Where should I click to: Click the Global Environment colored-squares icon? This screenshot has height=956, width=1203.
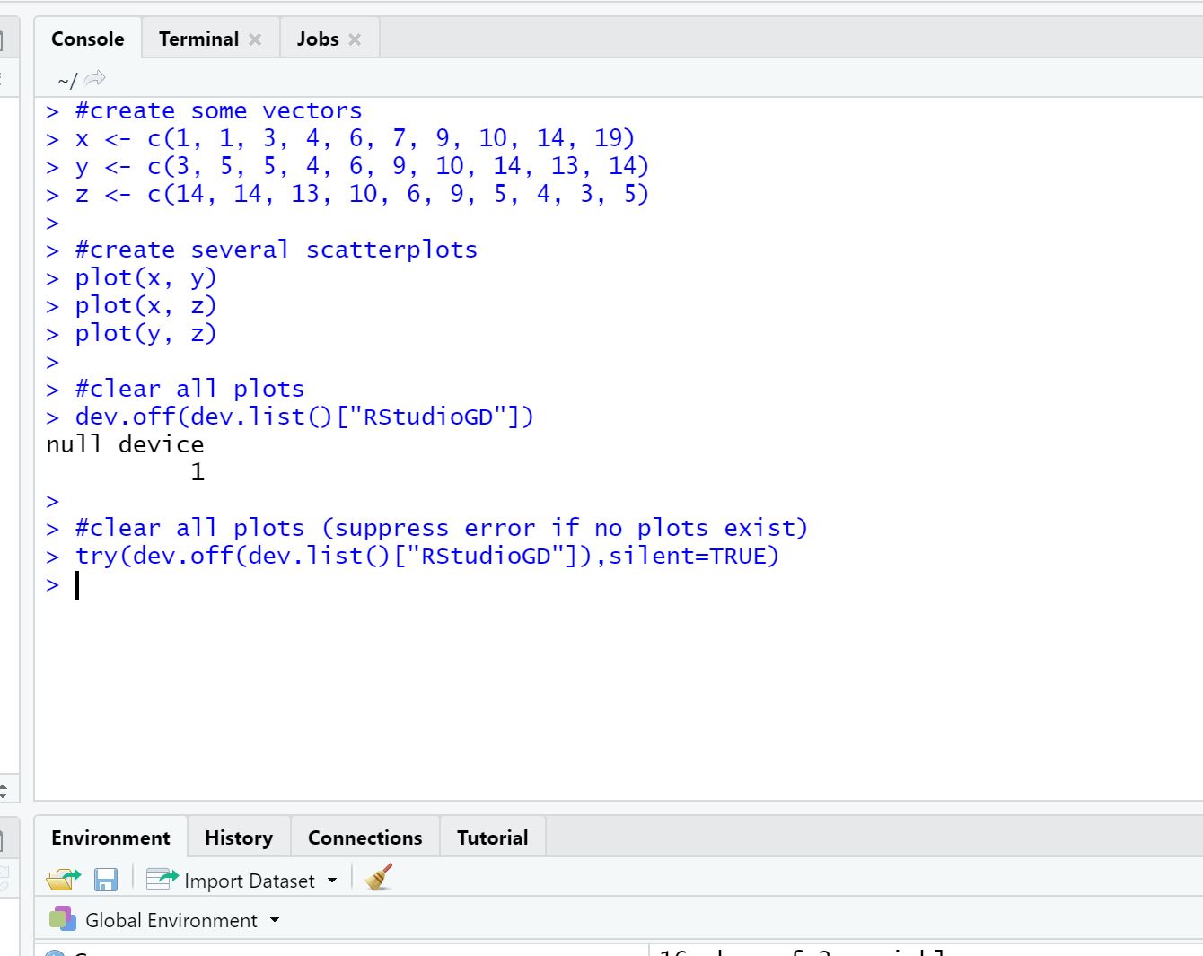pos(62,919)
